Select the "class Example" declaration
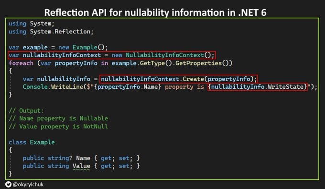 (32, 142)
